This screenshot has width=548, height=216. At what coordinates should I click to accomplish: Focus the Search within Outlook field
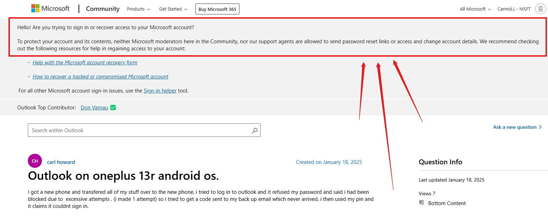point(144,130)
